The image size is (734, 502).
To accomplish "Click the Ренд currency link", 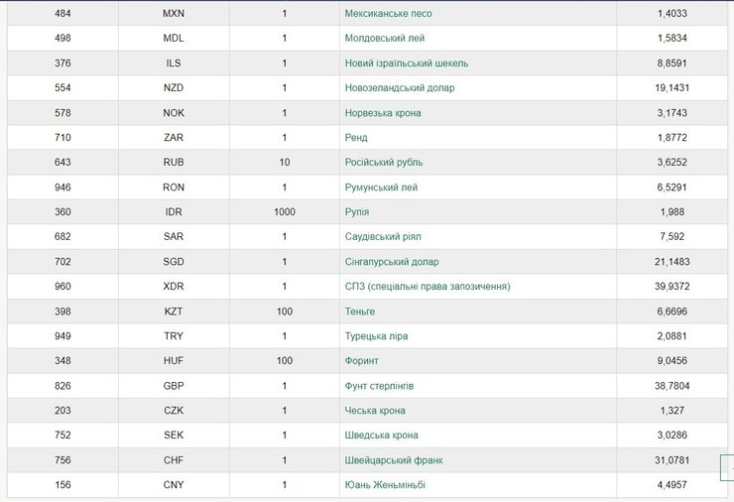I will tap(356, 138).
